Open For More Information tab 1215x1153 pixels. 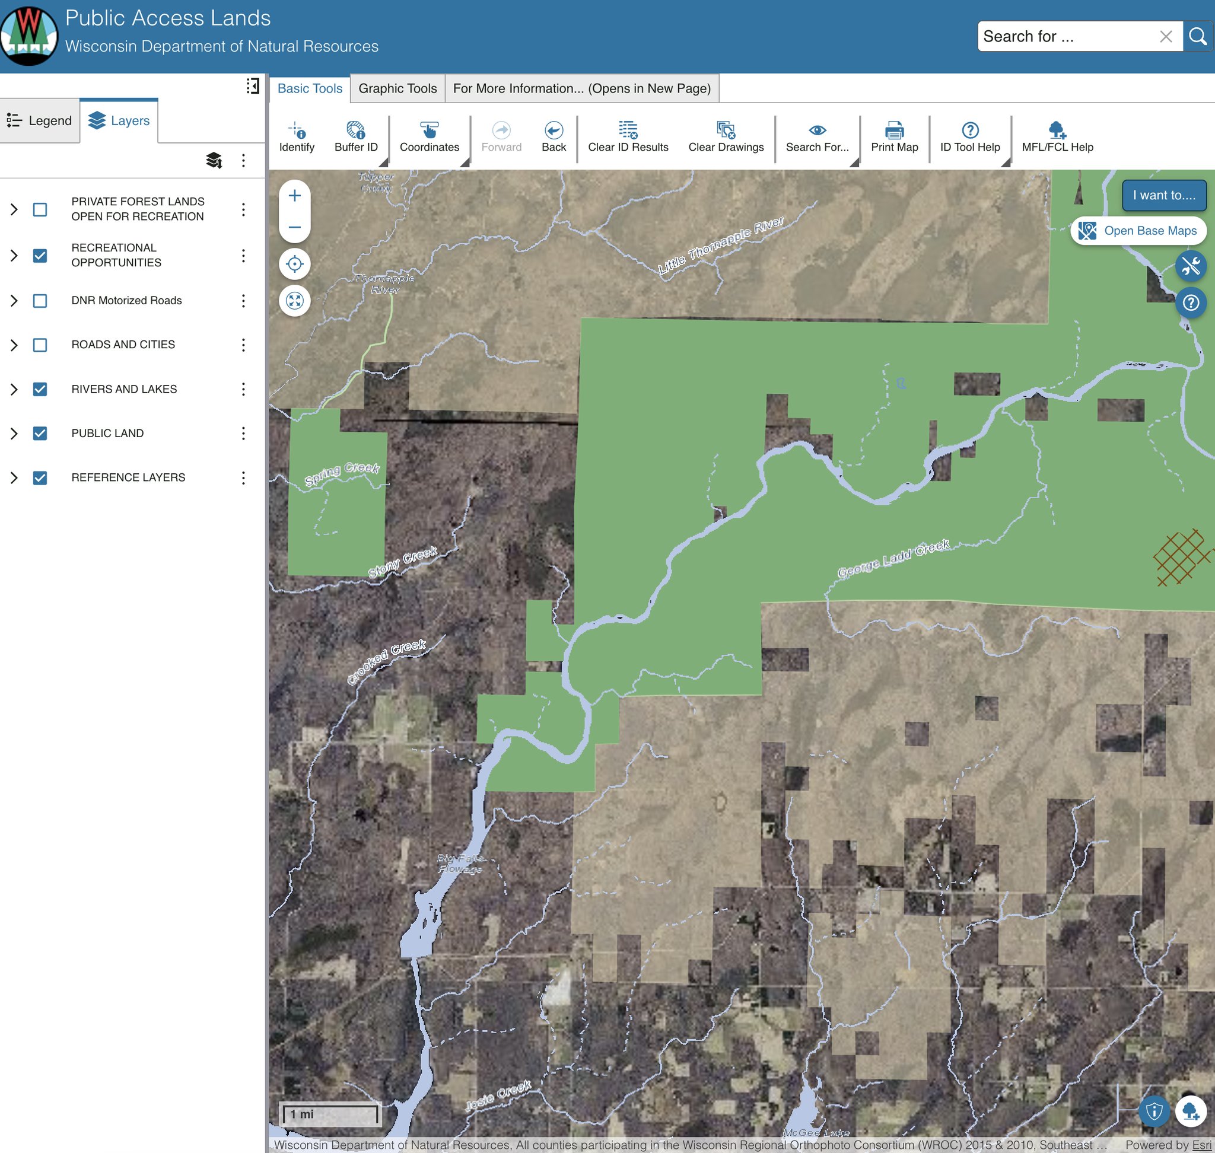(581, 88)
